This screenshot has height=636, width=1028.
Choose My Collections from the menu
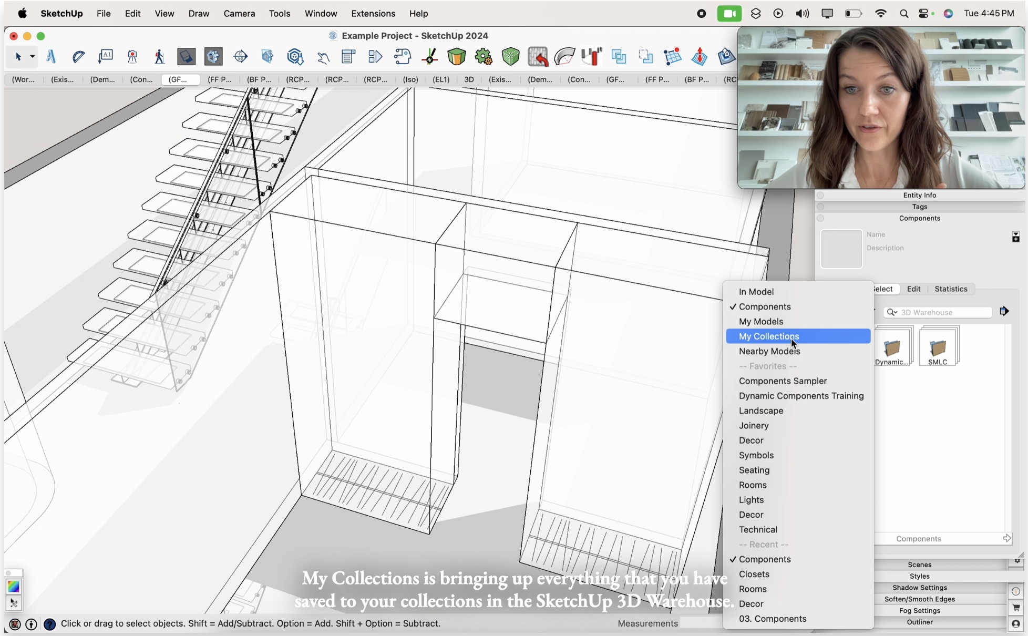768,336
